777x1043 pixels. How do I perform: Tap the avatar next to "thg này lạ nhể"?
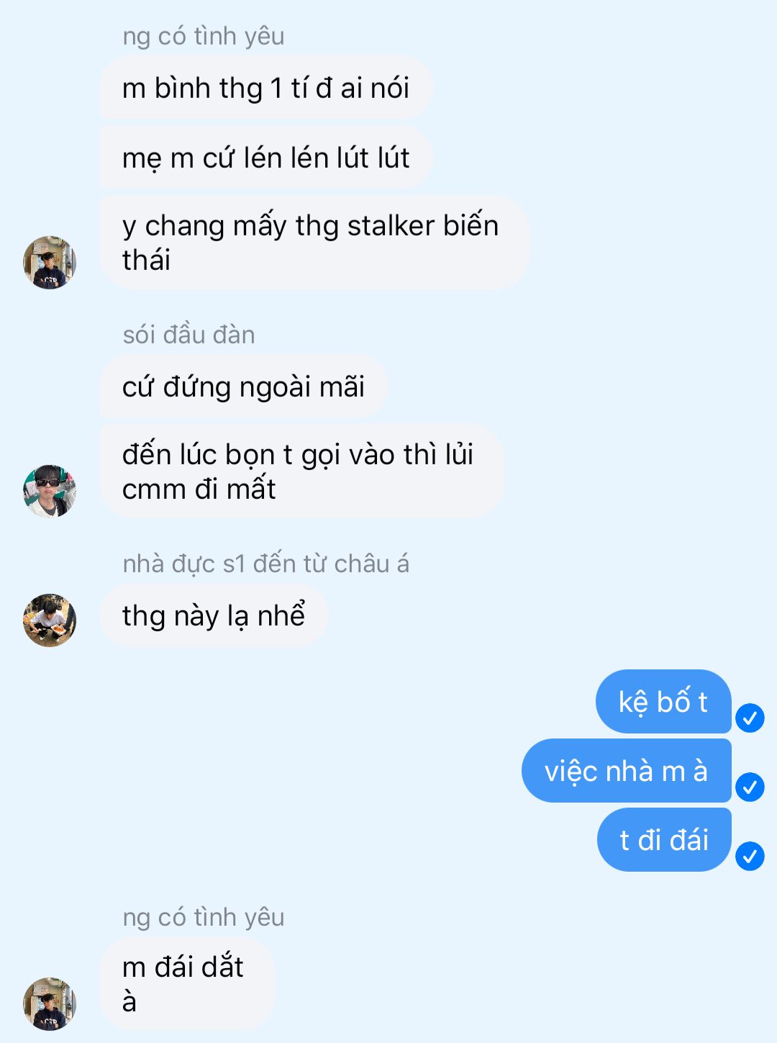tap(50, 620)
